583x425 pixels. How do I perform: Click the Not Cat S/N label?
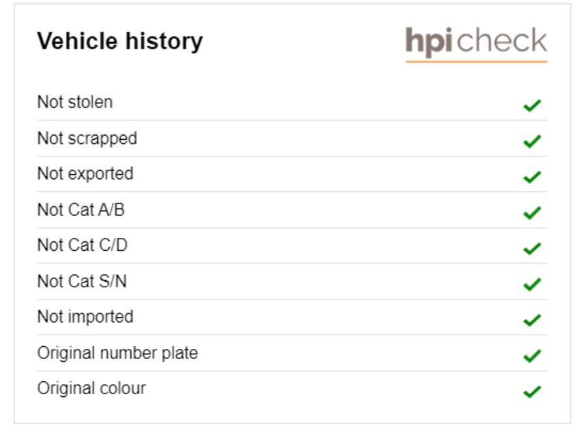click(82, 281)
